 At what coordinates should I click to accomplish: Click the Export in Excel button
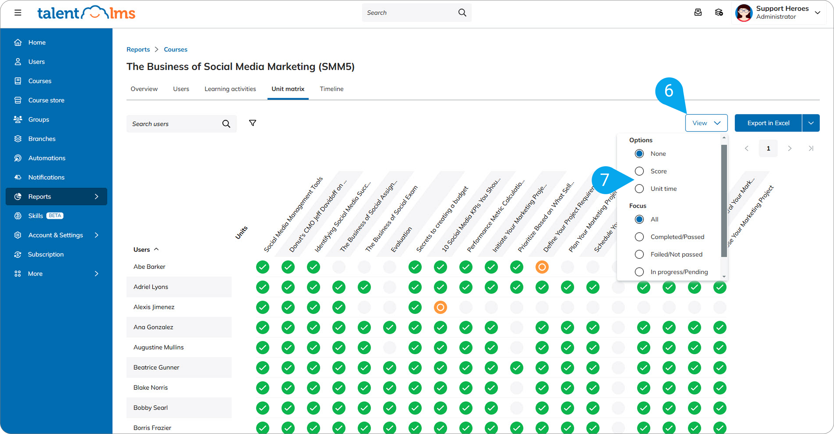(768, 123)
